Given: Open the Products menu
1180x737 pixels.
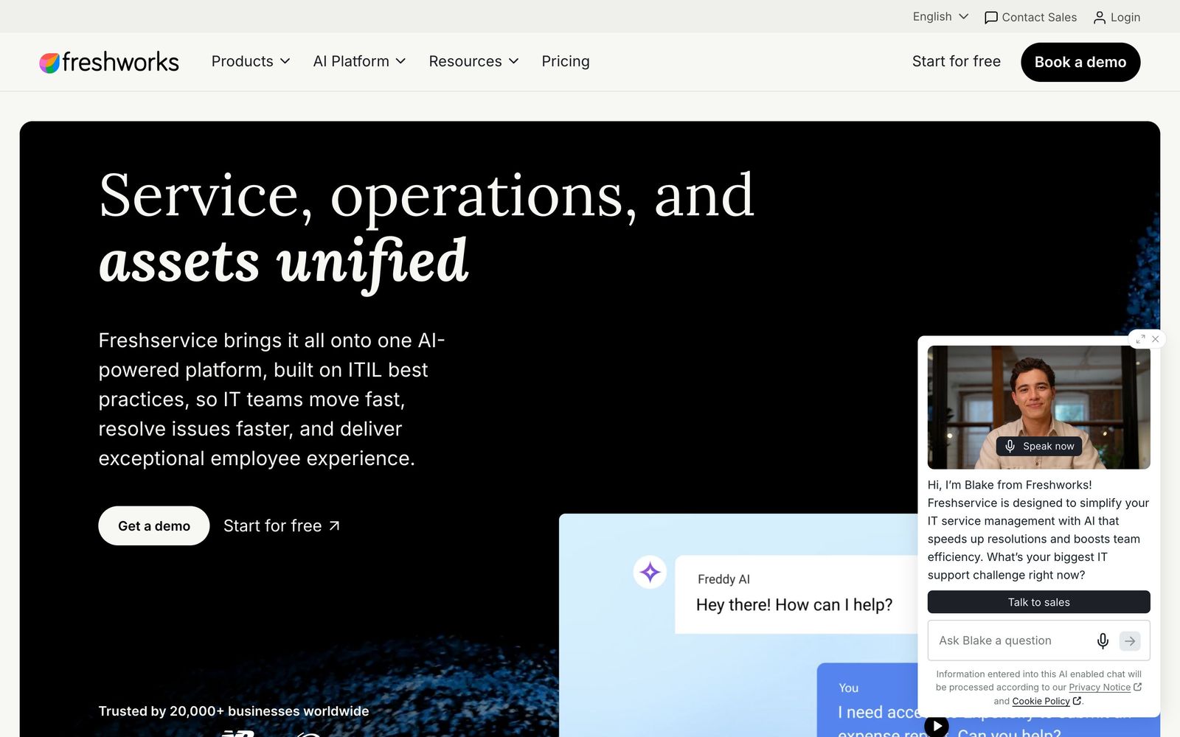Looking at the screenshot, I should coord(251,61).
